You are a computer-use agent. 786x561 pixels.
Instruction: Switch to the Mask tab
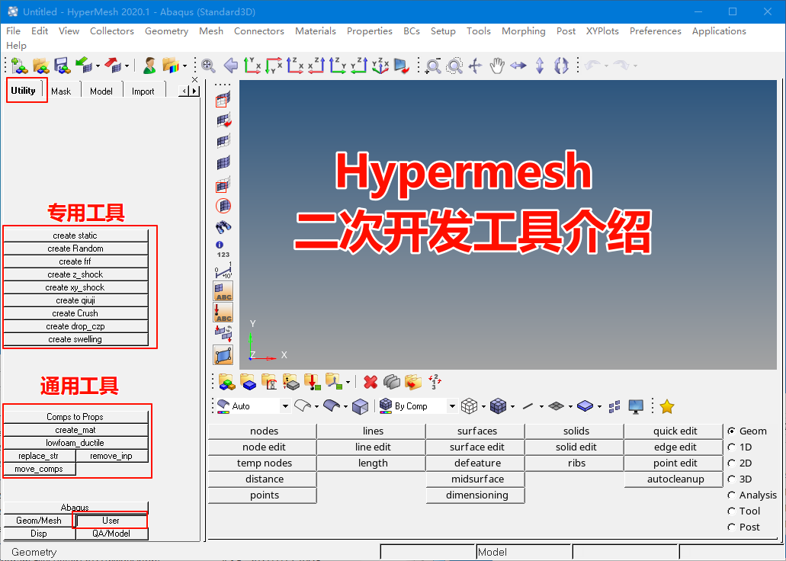coord(61,91)
